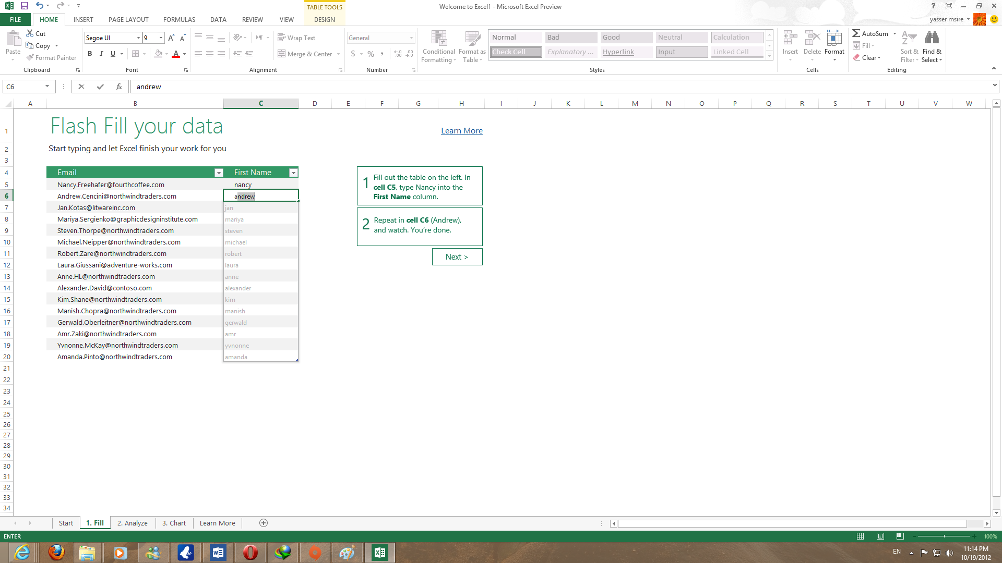
Task: Switch to Normal view in status bar
Action: coord(861,536)
